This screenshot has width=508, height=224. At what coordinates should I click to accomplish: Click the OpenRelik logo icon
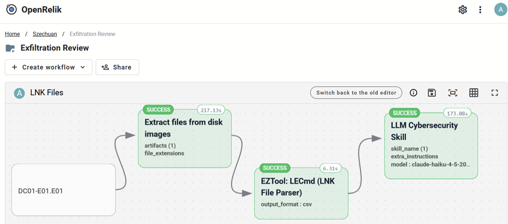coord(11,10)
